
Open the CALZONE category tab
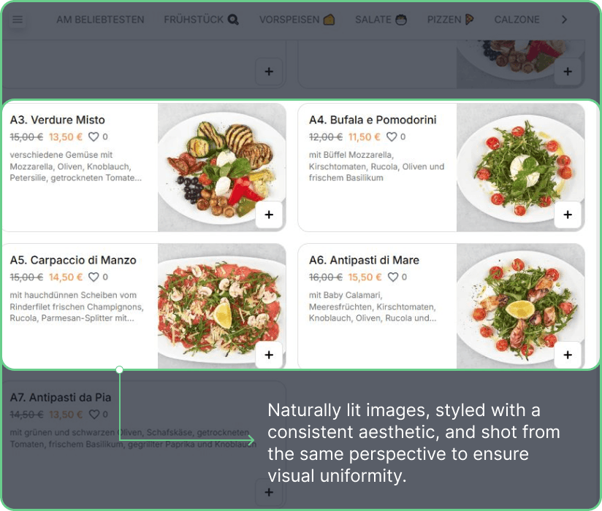517,20
